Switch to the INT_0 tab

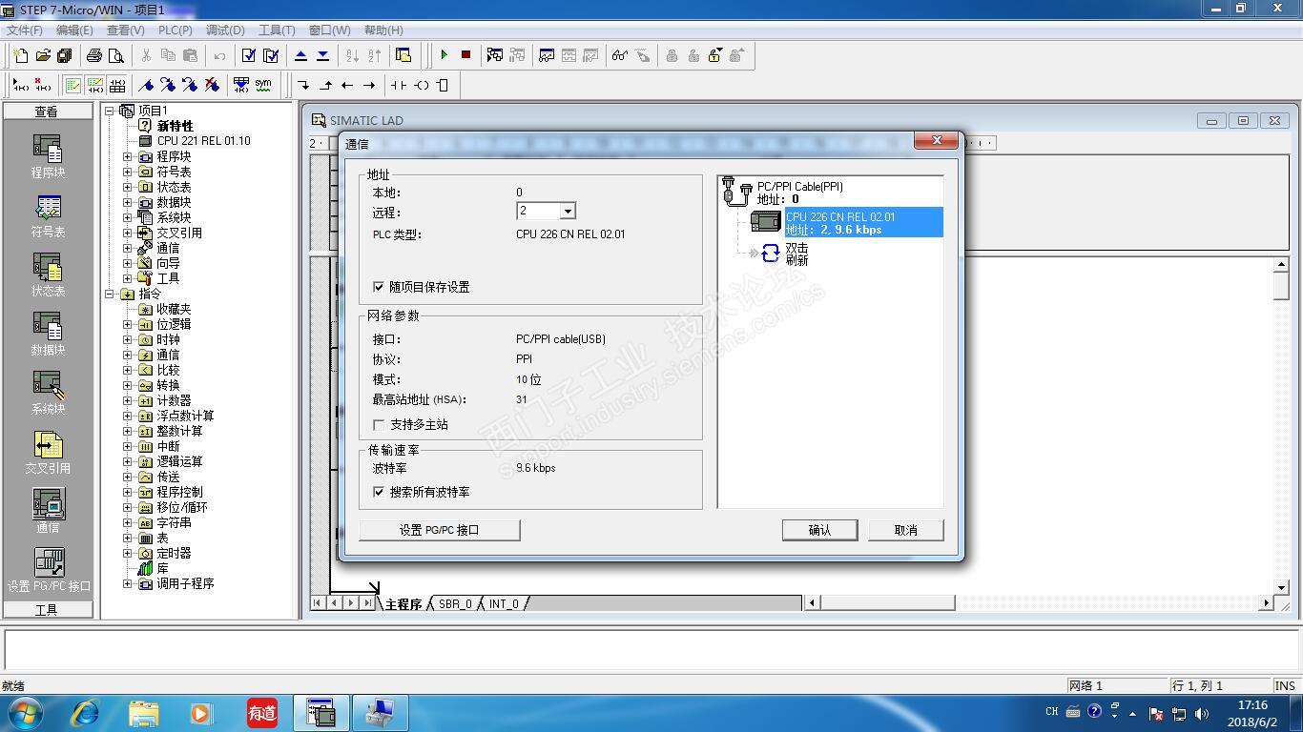(x=504, y=604)
